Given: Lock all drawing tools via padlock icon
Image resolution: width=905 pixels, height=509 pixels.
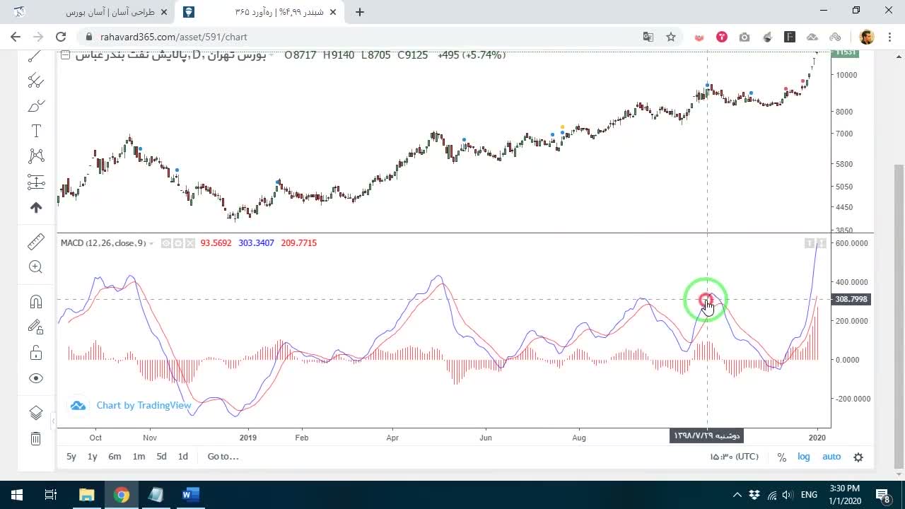Looking at the screenshot, I should [36, 353].
